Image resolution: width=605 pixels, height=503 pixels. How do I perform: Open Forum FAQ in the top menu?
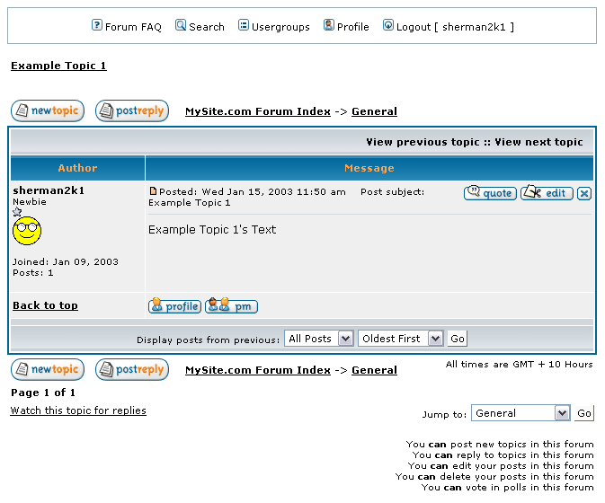click(127, 26)
